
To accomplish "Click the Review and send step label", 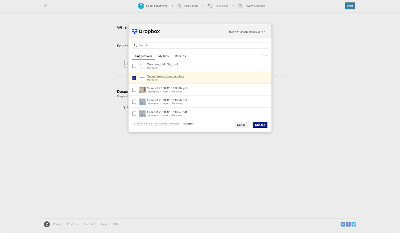I will (255, 6).
